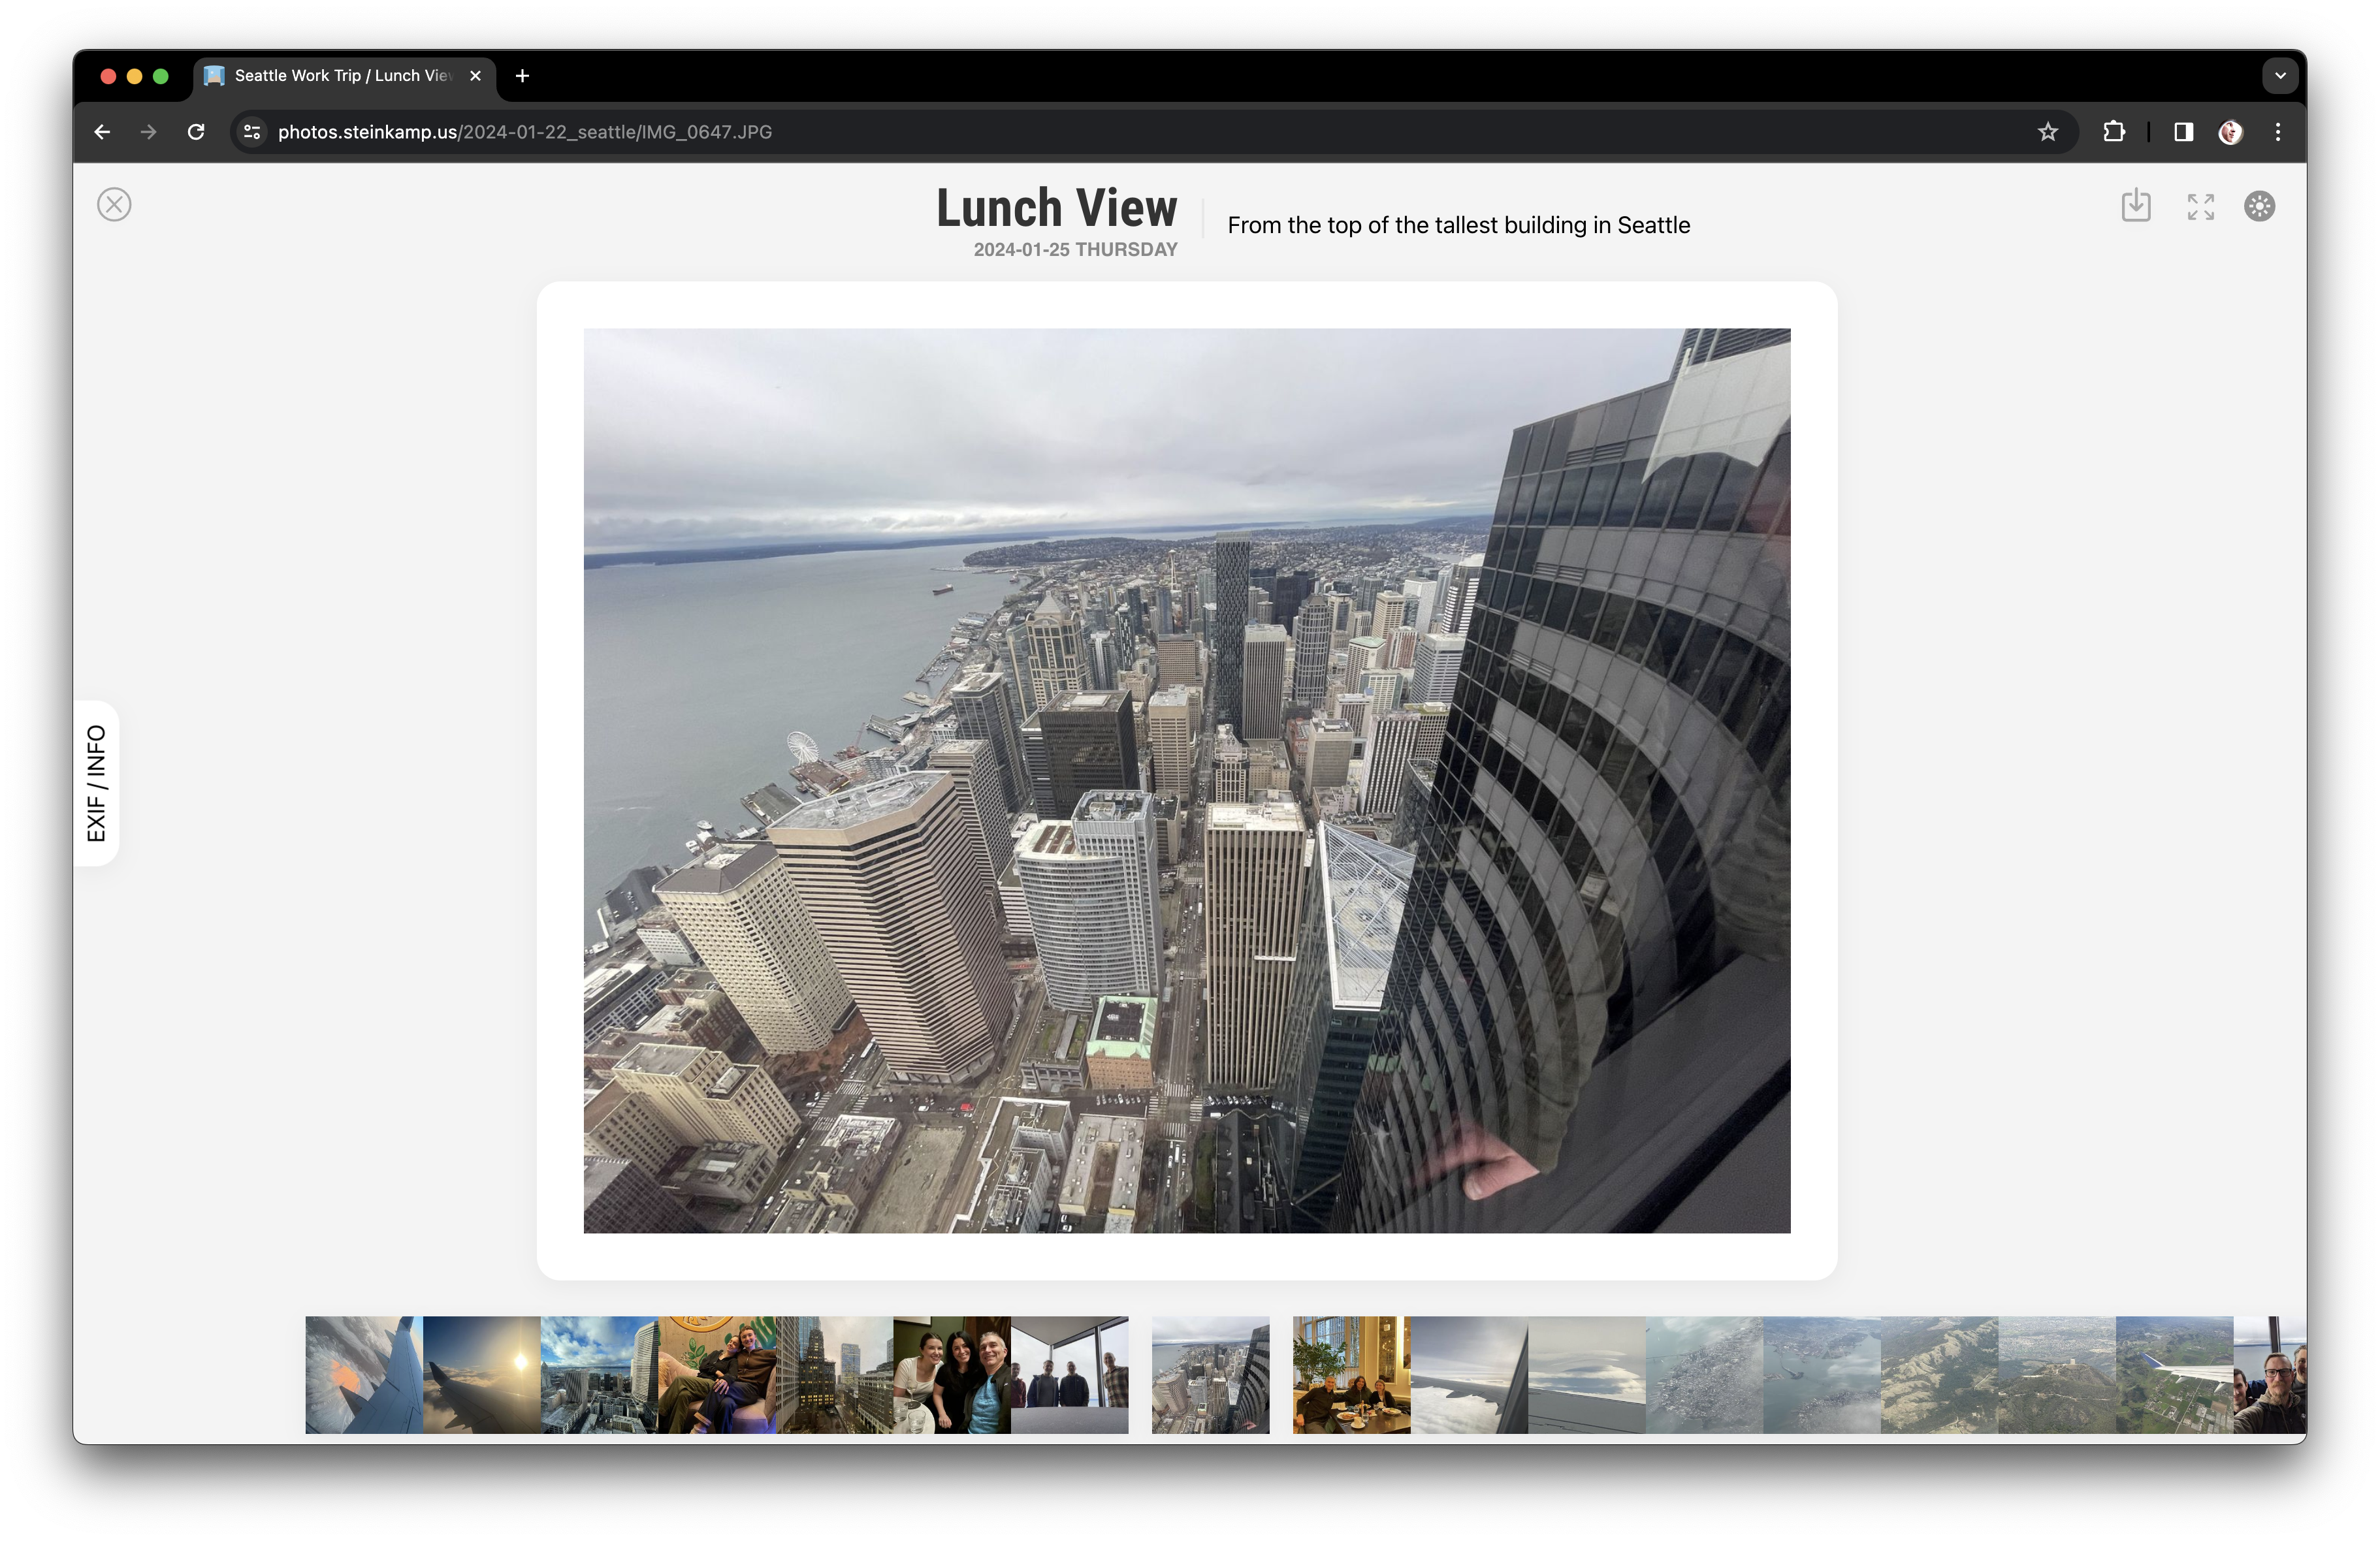Open the men standing by window thumbnail
This screenshot has width=2380, height=1541.
(x=1069, y=1375)
